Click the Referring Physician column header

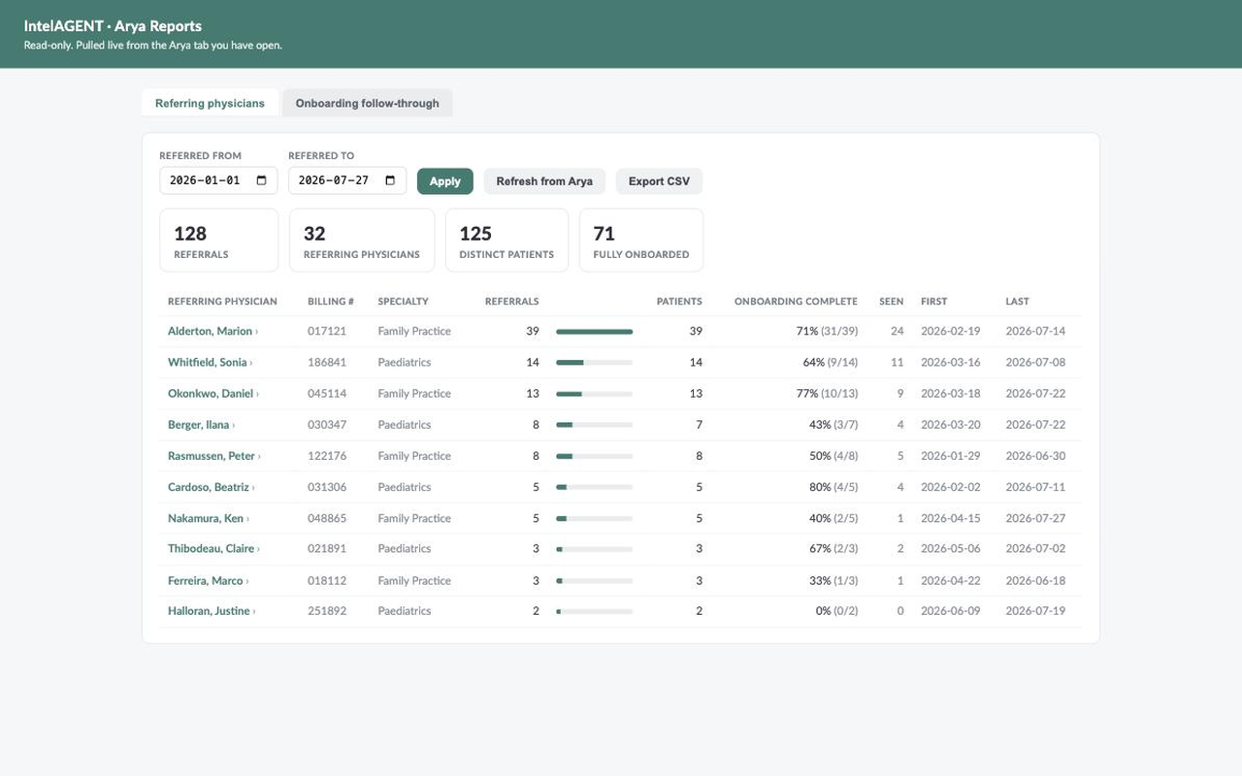pyautogui.click(x=222, y=302)
